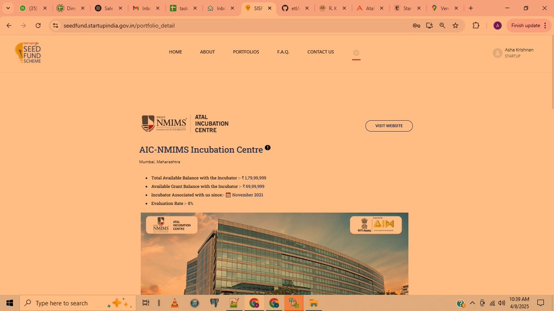Open the globe language selector icon

[x=356, y=53]
